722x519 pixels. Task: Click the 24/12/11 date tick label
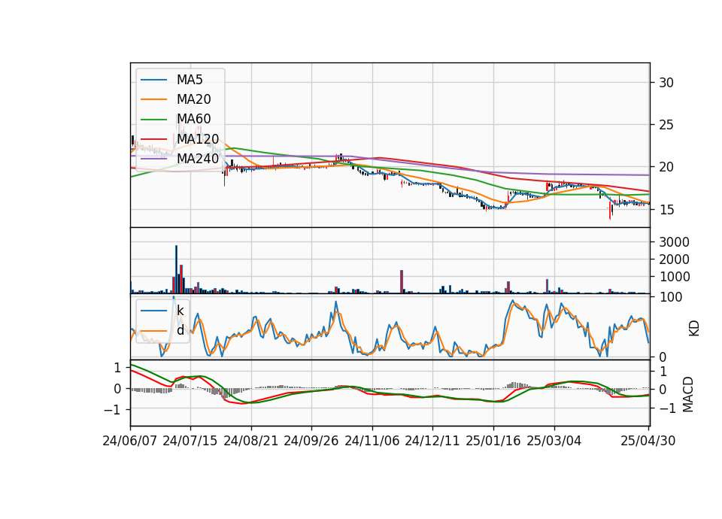[432, 441]
